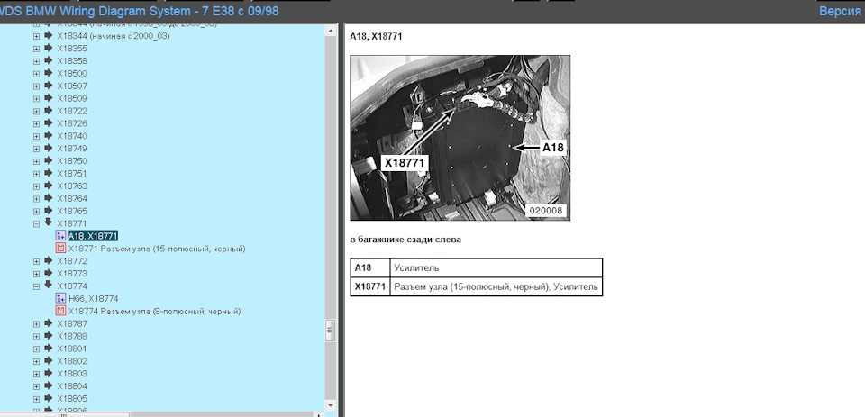The height and width of the screenshot is (417, 865).
Task: Click the WDS BMW Wiring Diagram System title
Action: 139,11
